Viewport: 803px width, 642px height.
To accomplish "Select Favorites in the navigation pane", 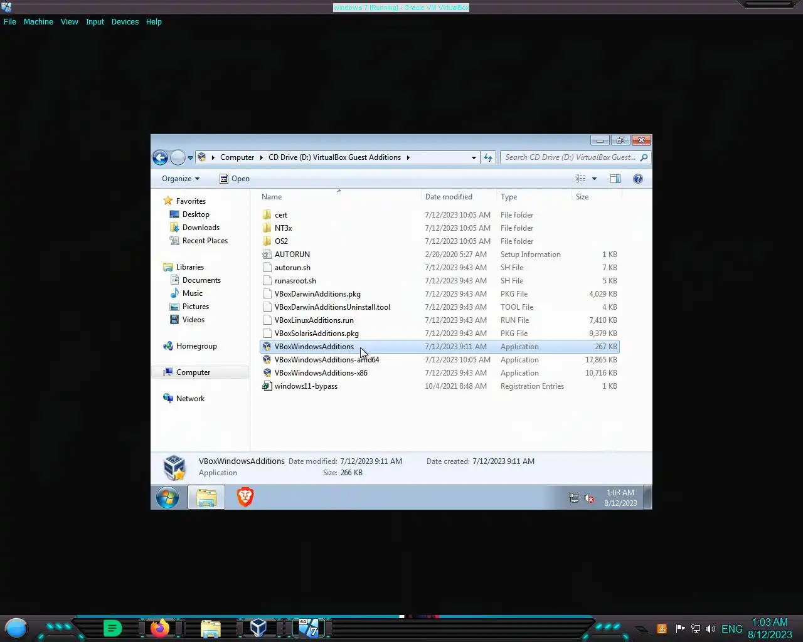I will 191,201.
